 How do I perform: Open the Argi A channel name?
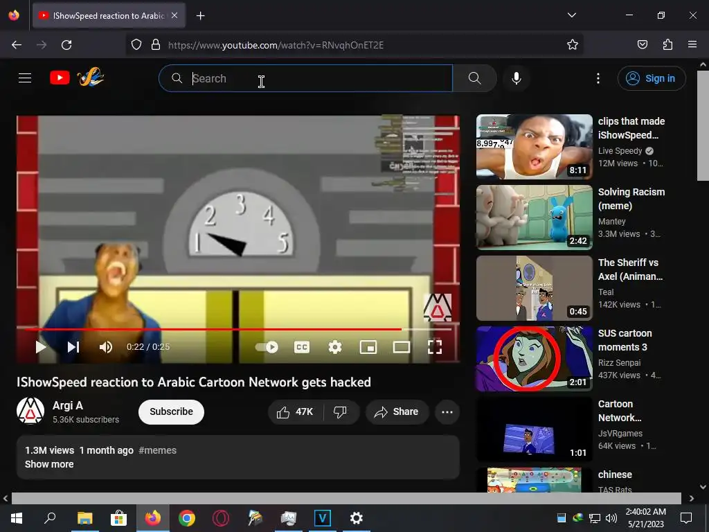click(68, 405)
